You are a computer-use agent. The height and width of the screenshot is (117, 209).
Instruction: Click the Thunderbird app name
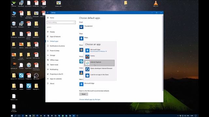88,26
